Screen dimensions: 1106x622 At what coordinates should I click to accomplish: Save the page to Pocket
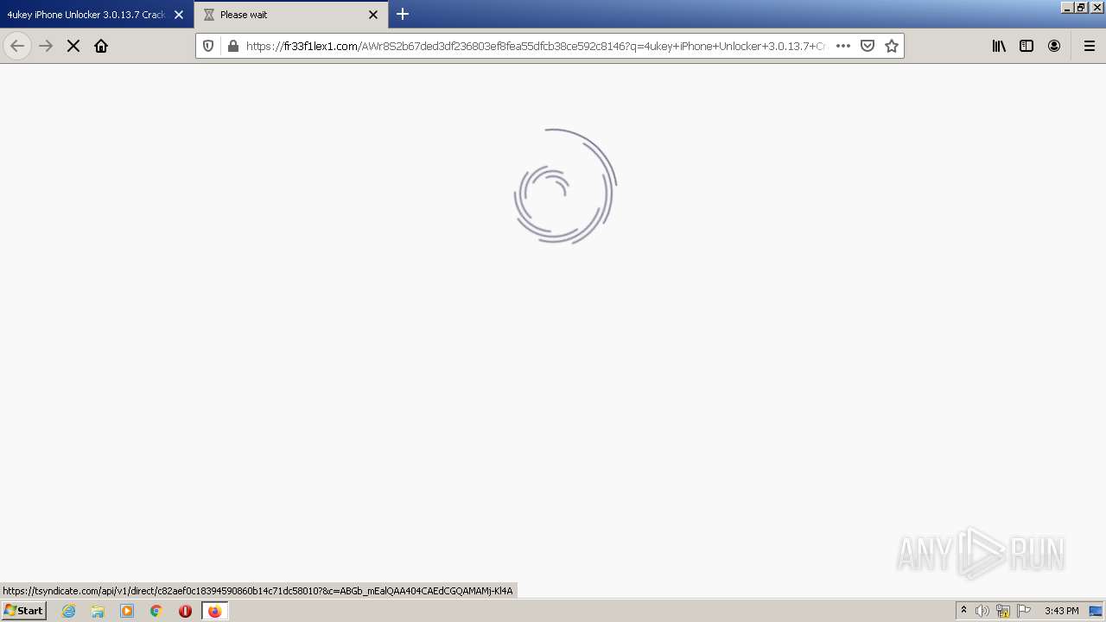tap(868, 46)
